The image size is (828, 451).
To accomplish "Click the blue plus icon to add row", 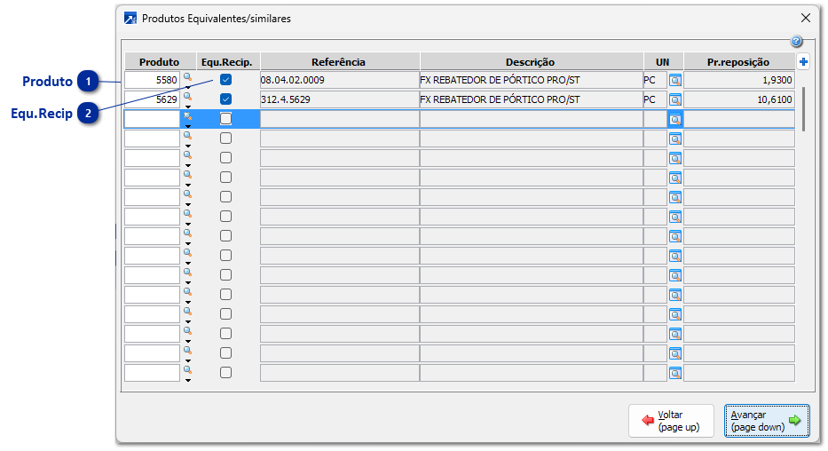I will 803,62.
